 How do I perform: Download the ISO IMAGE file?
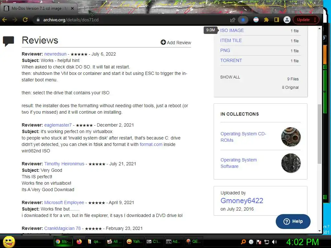click(232, 30)
